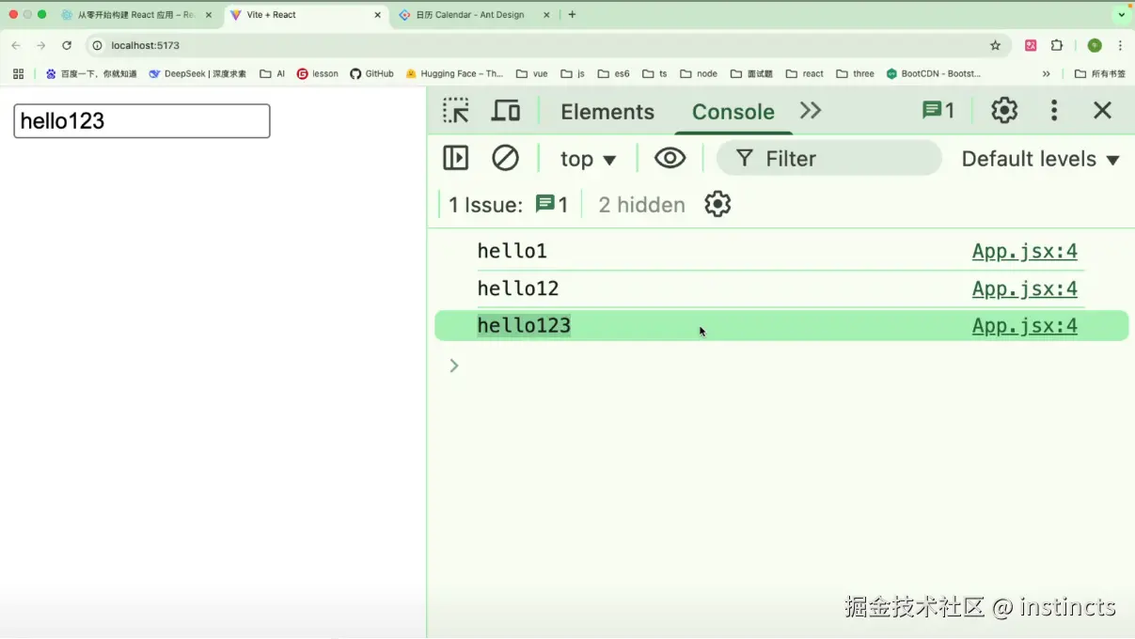Switch to the Console tab
This screenshot has height=639, width=1135.
point(733,112)
